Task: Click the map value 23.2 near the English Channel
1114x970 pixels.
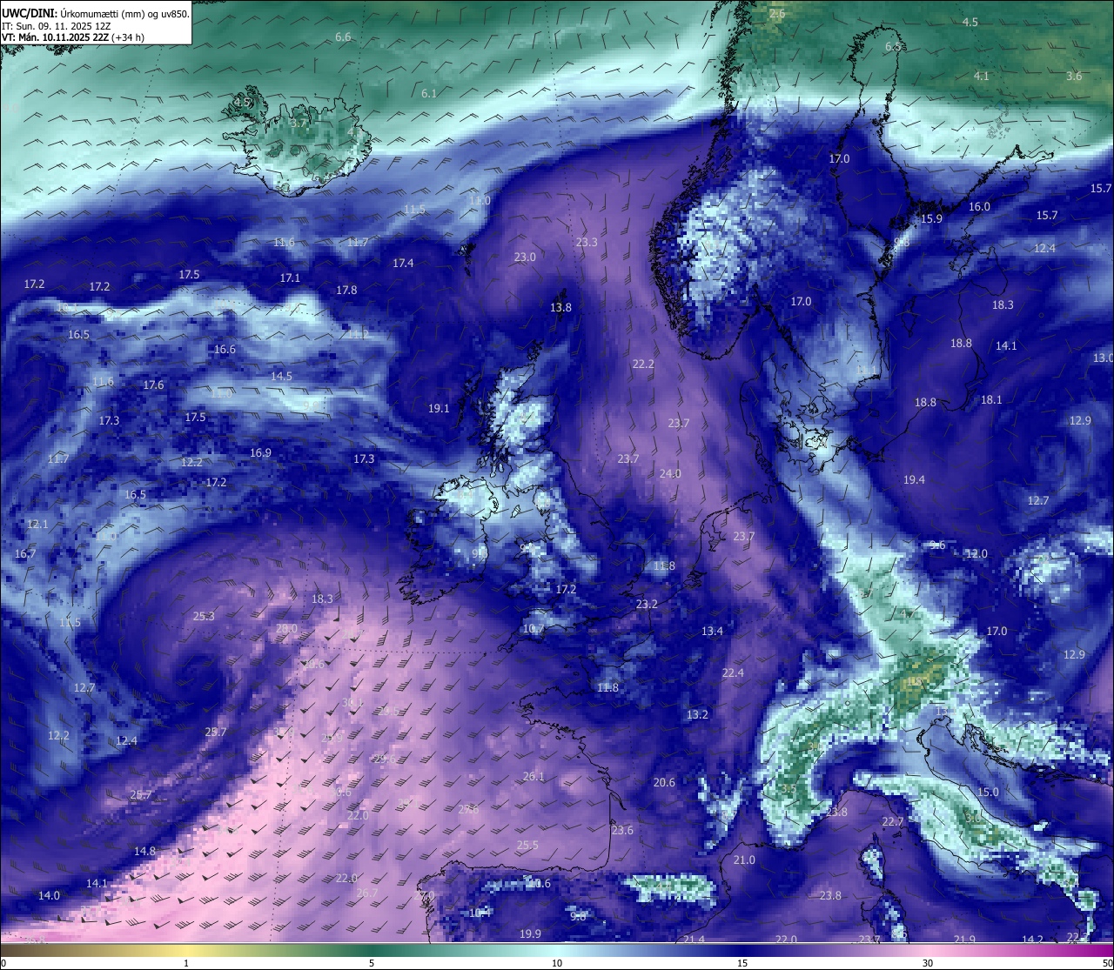Action: click(x=647, y=605)
